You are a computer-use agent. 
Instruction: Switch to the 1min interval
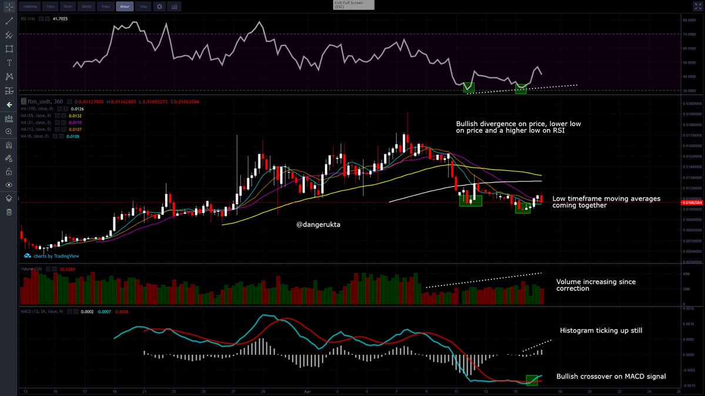click(51, 6)
